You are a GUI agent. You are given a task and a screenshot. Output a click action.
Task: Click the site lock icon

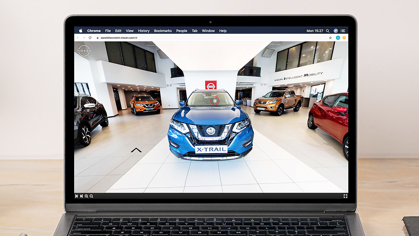pyautogui.click(x=98, y=38)
